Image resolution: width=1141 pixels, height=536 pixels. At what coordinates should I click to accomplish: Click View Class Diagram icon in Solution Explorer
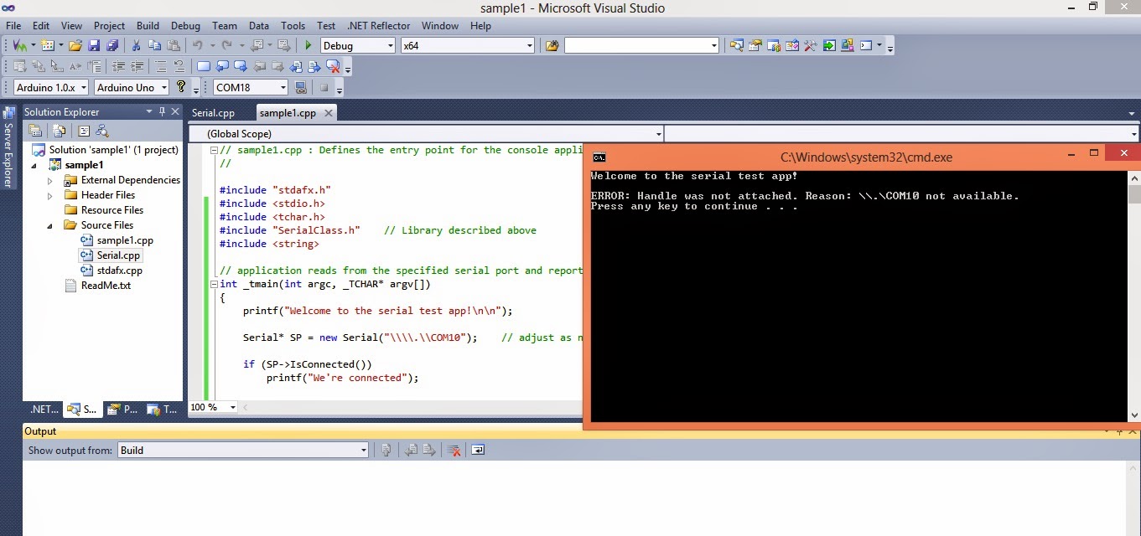pyautogui.click(x=102, y=130)
